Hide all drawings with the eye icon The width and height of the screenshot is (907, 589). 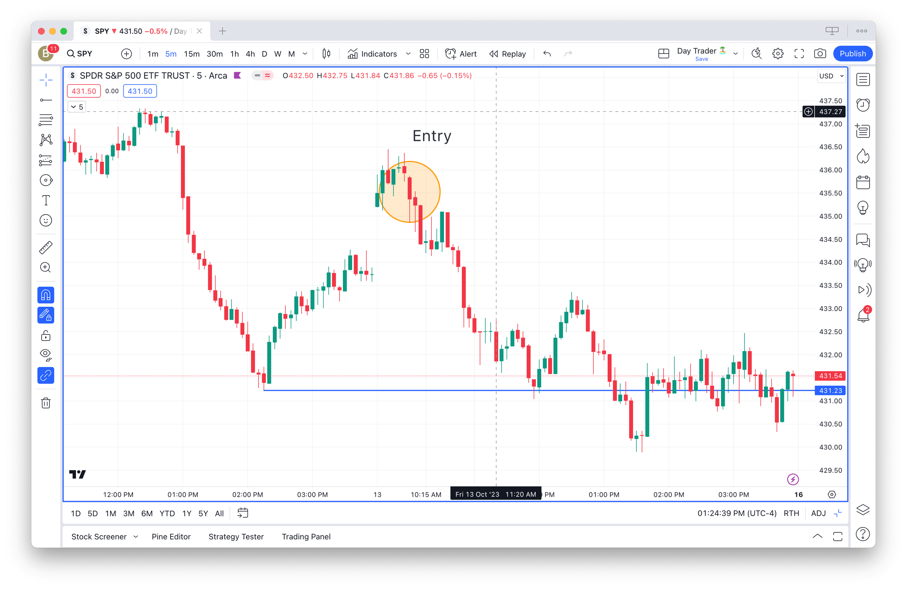(x=46, y=355)
